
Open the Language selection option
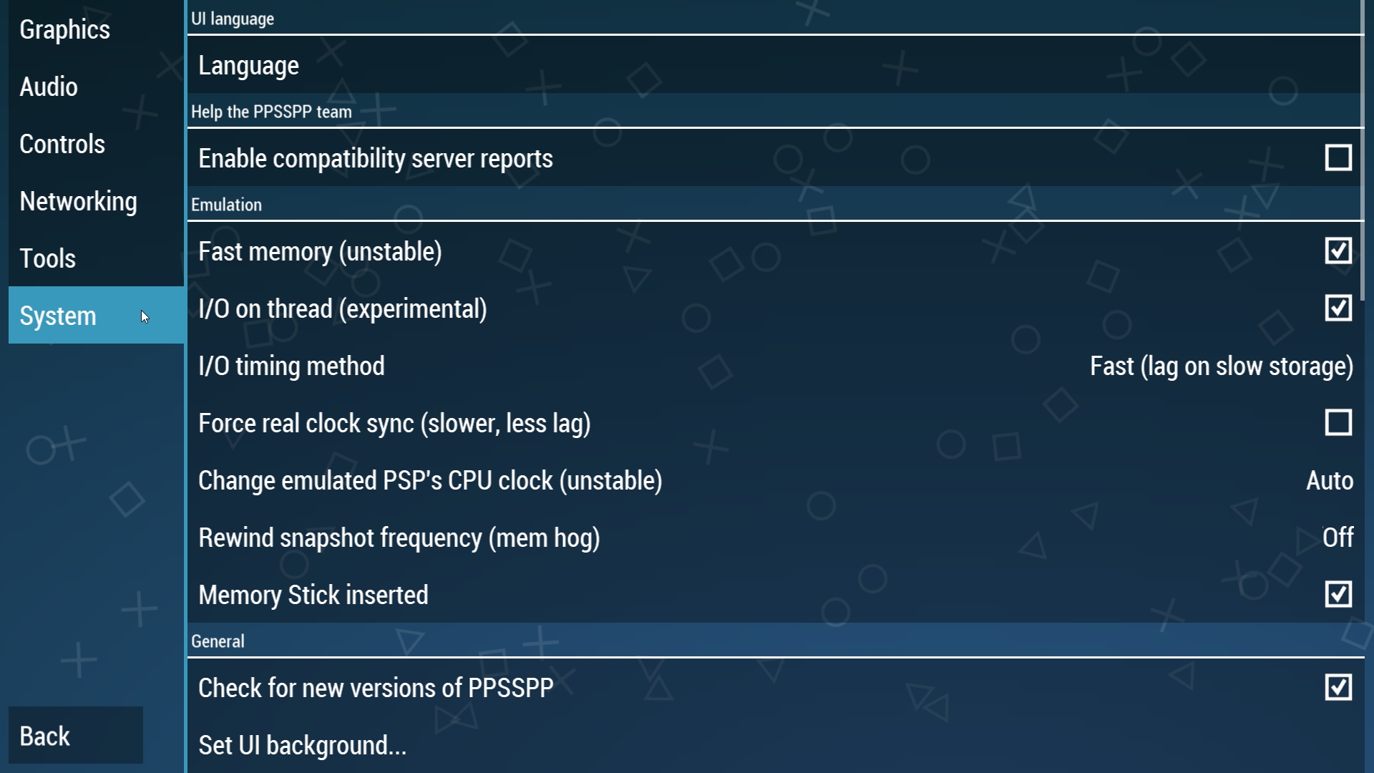776,65
